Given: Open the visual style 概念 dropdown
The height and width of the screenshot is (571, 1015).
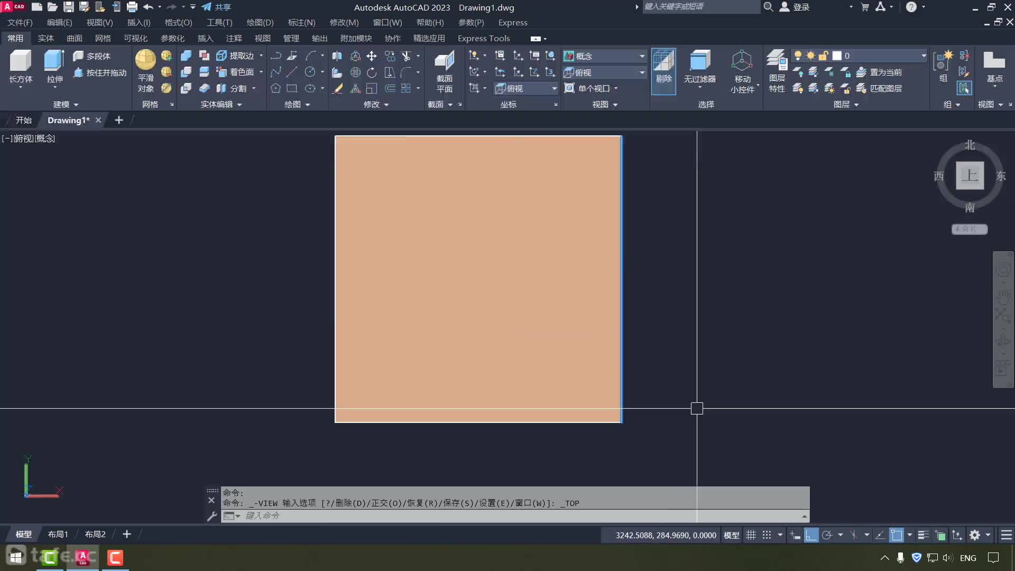Looking at the screenshot, I should 604,56.
